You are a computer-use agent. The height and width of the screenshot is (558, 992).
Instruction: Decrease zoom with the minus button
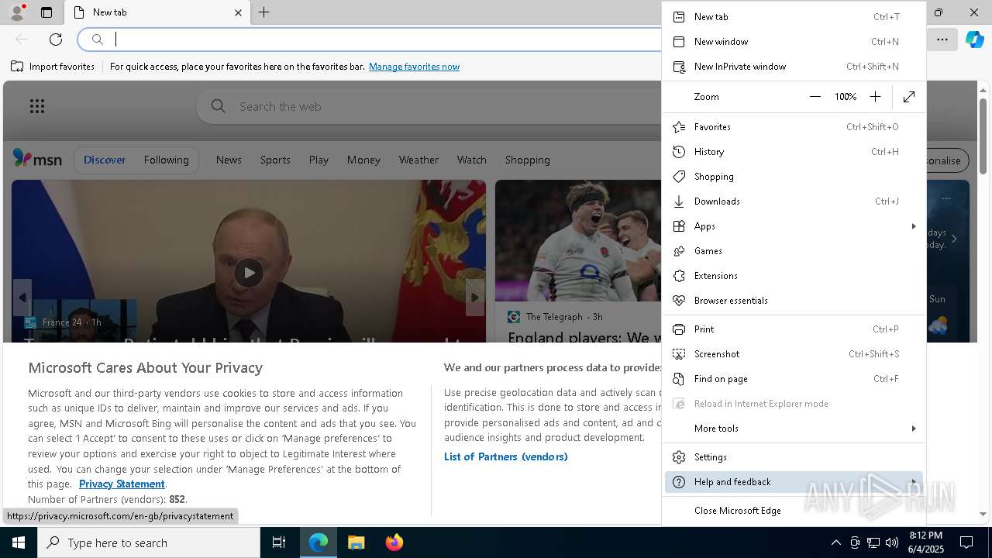click(815, 97)
